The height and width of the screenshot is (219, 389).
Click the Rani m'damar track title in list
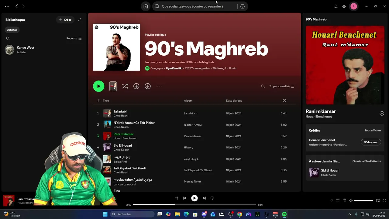123,134
